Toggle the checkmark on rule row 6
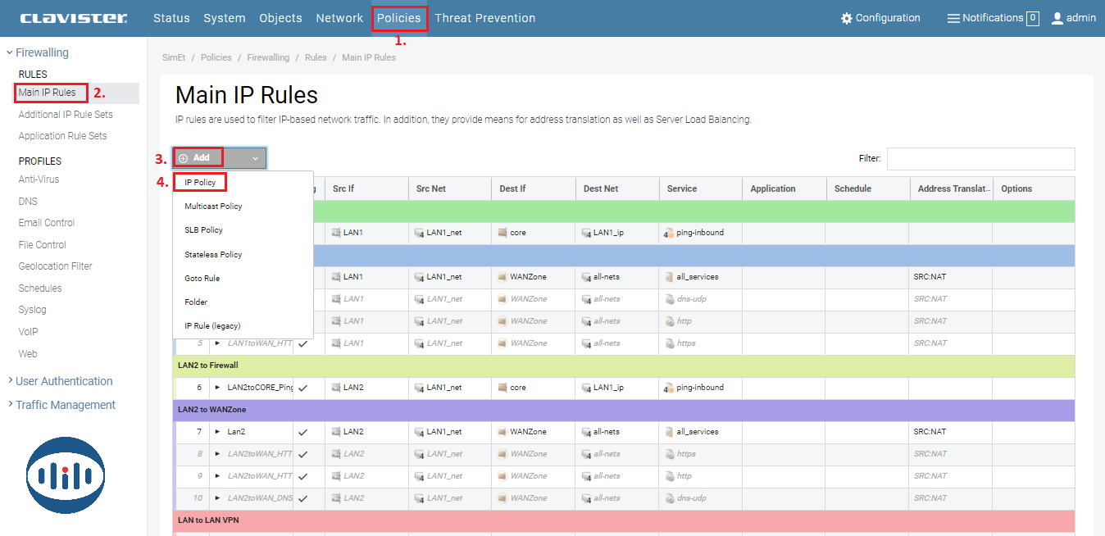 (x=303, y=388)
